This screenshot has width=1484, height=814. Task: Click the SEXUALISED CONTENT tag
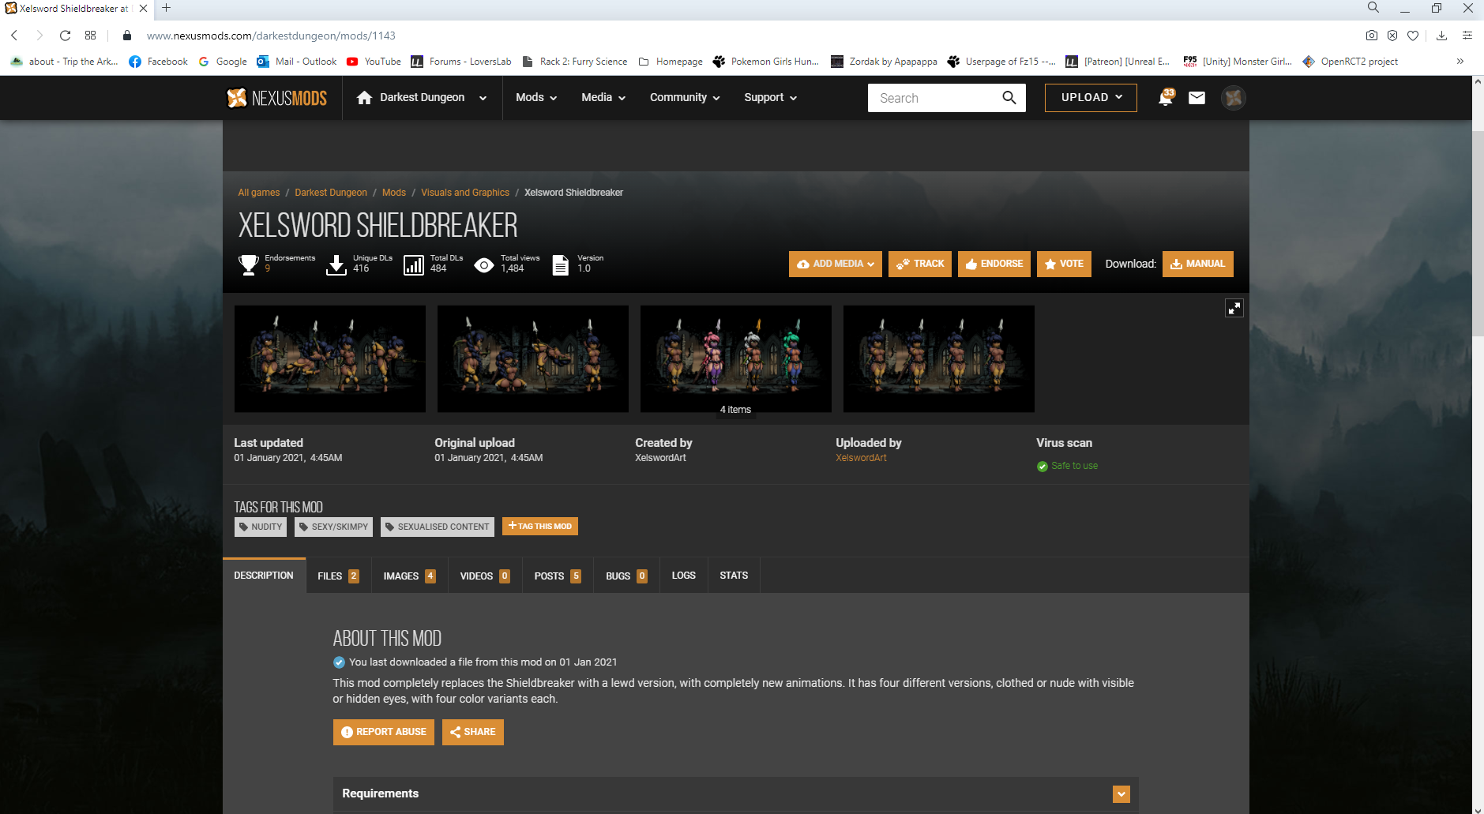click(438, 527)
